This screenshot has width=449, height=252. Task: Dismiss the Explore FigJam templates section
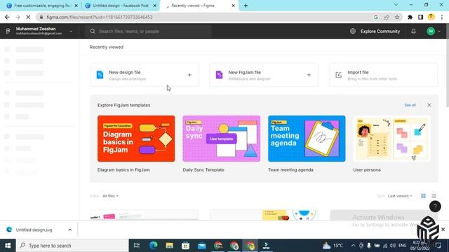coord(429,105)
